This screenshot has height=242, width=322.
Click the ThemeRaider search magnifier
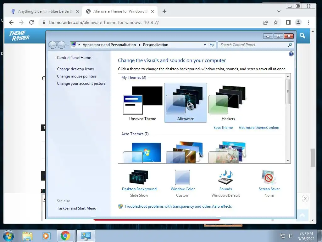coord(302,36)
